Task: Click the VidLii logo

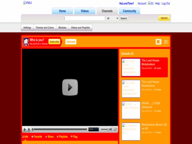Action: (x=27, y=3)
